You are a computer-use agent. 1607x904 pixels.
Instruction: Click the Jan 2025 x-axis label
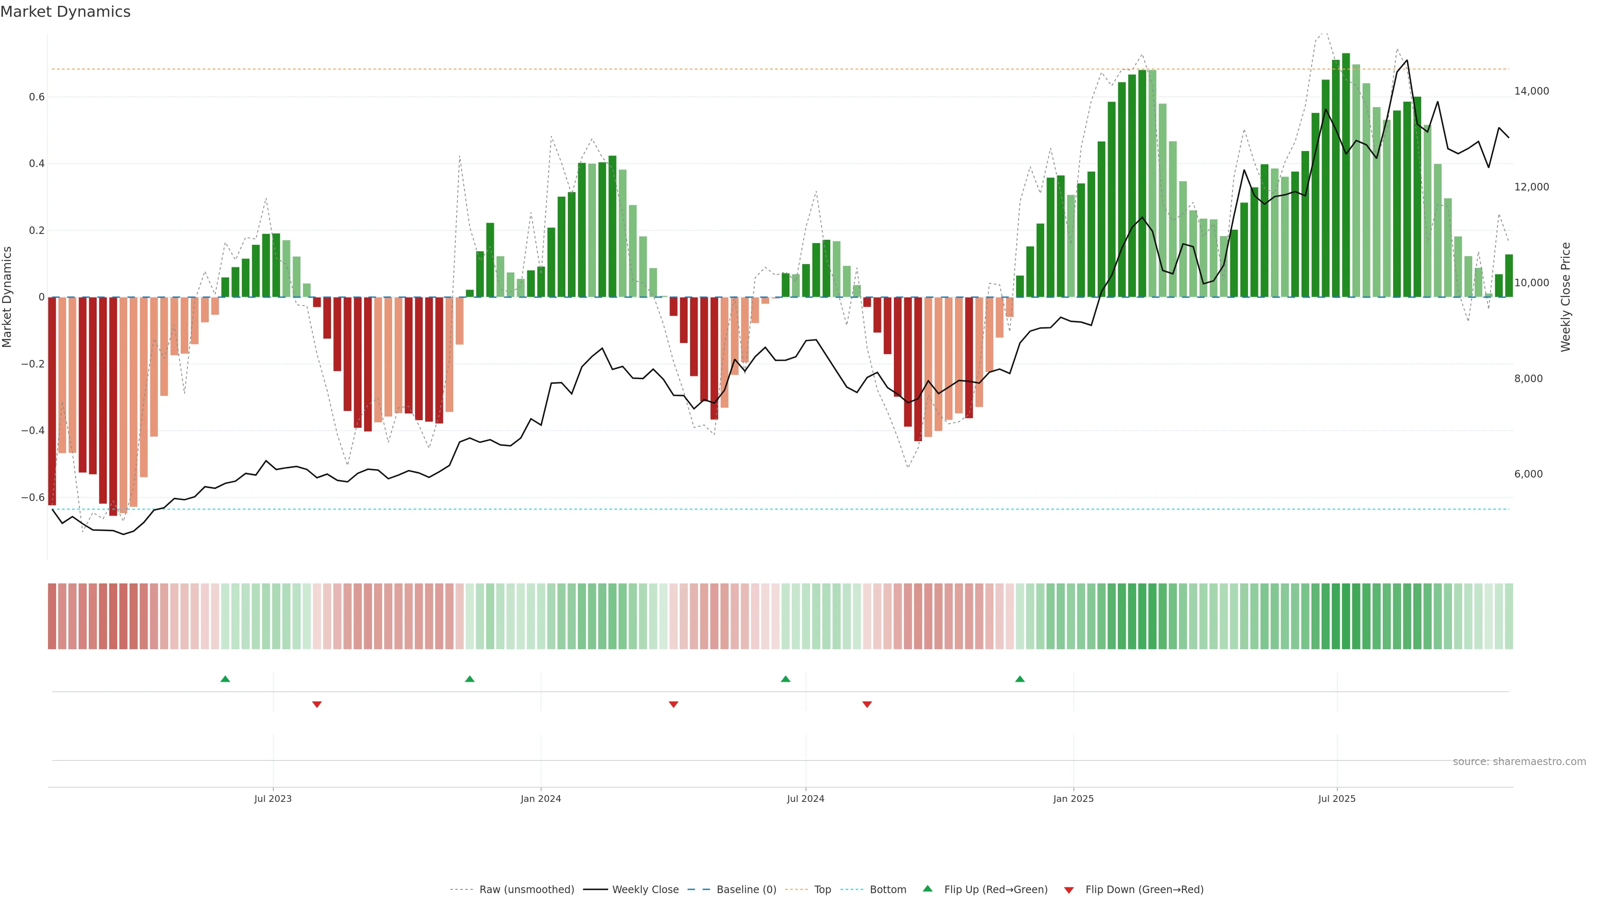[x=1073, y=799]
